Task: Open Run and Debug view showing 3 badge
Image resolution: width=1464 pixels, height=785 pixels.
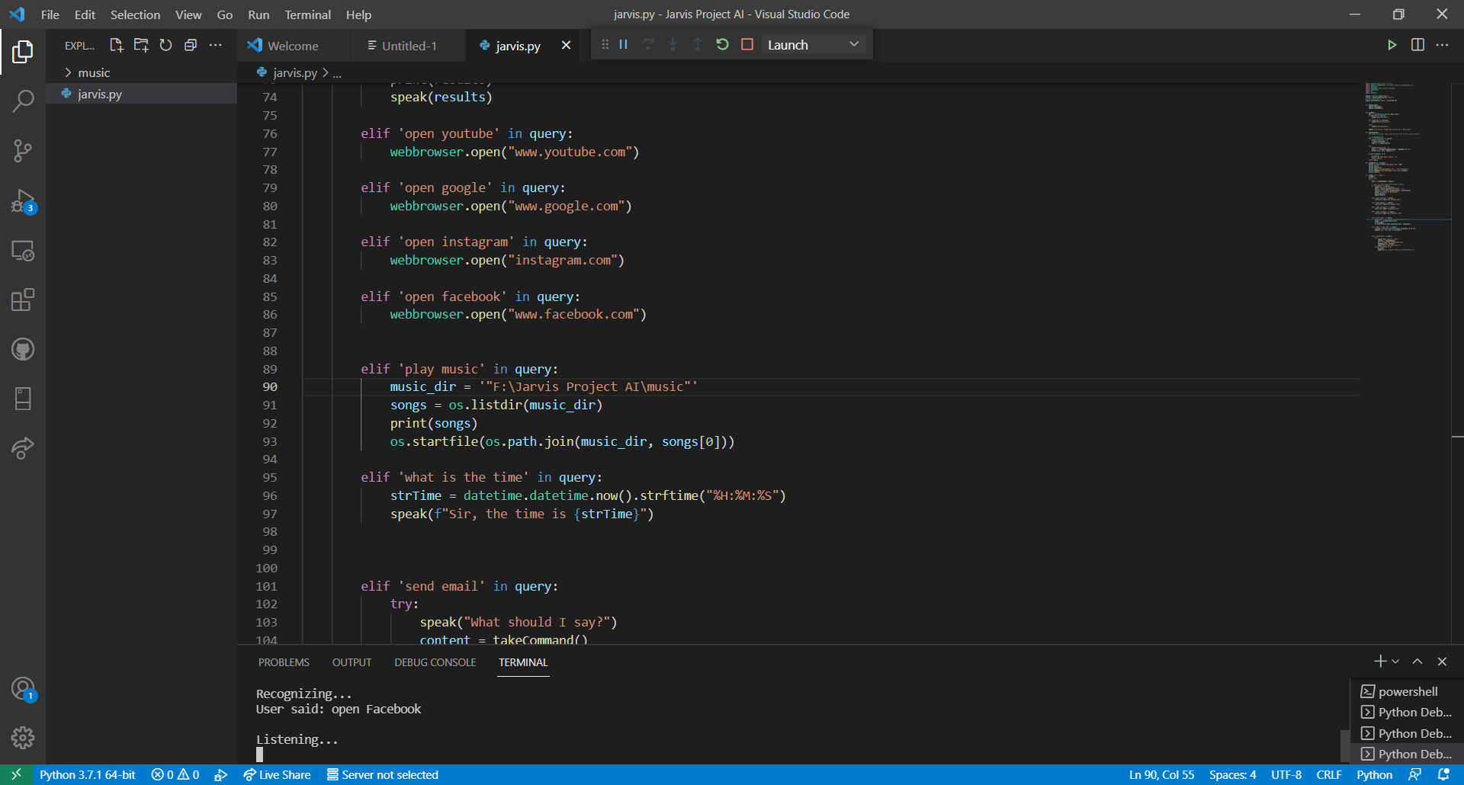Action: [x=24, y=202]
